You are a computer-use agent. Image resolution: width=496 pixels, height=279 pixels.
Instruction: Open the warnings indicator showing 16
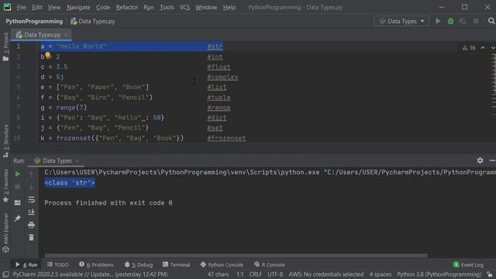[x=469, y=48]
